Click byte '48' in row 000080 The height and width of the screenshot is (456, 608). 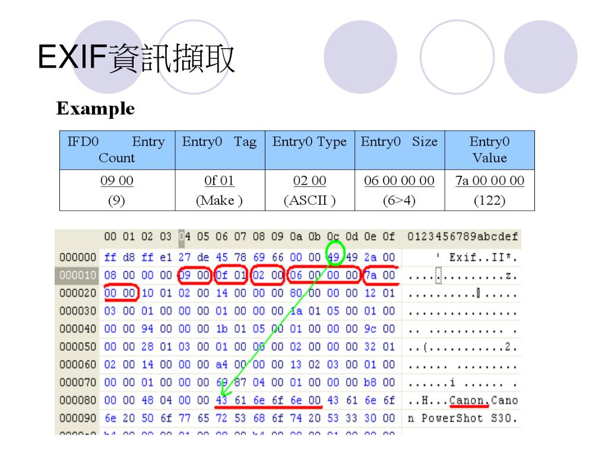[x=147, y=400]
